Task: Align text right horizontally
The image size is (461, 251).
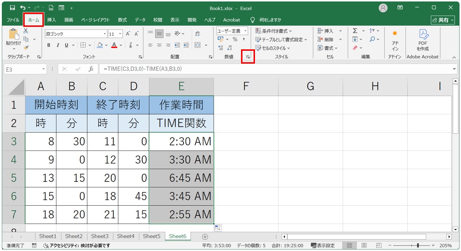Action: (168, 45)
